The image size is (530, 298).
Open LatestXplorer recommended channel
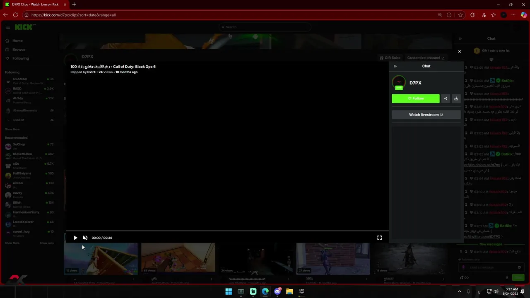pyautogui.click(x=29, y=223)
